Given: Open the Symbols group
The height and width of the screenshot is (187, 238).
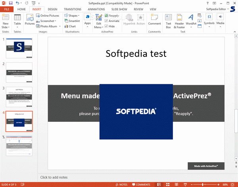Looking at the screenshot, I should (x=209, y=21).
